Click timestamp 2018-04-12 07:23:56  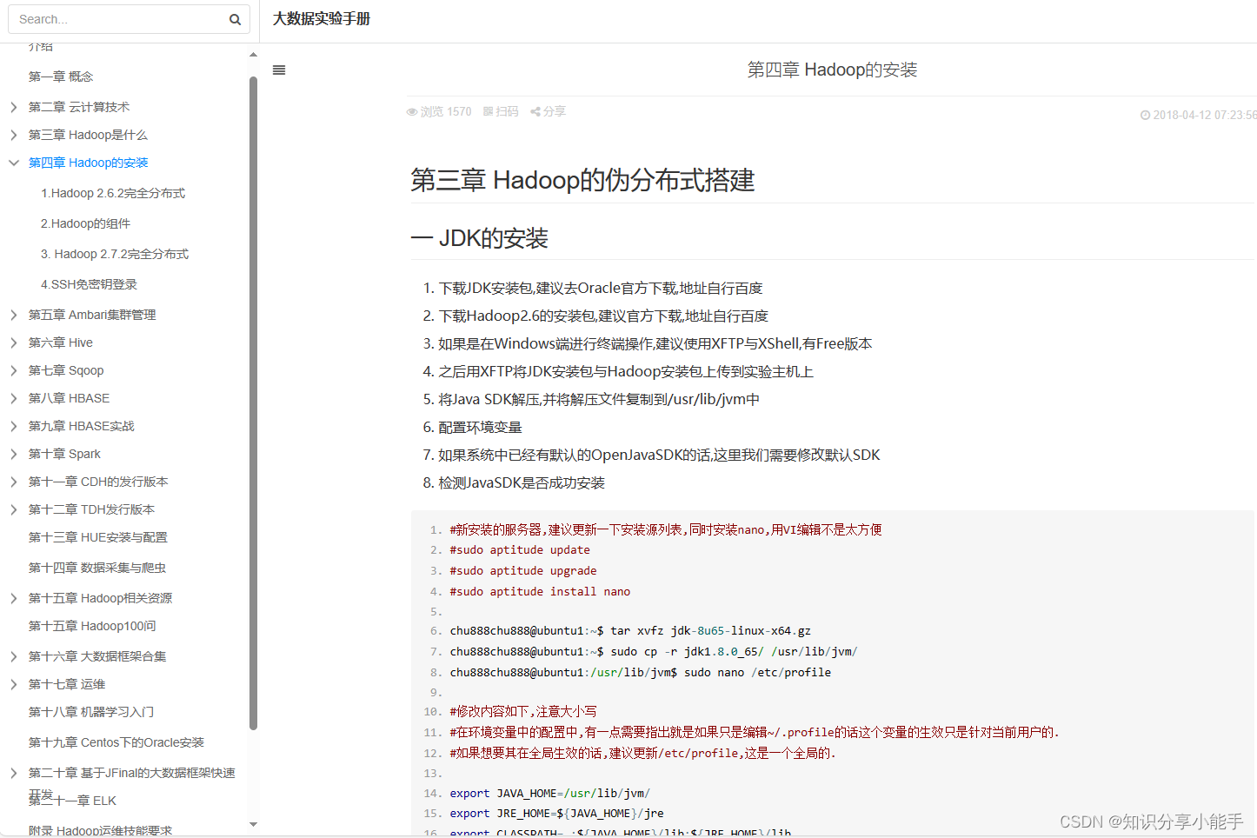[x=1204, y=115]
